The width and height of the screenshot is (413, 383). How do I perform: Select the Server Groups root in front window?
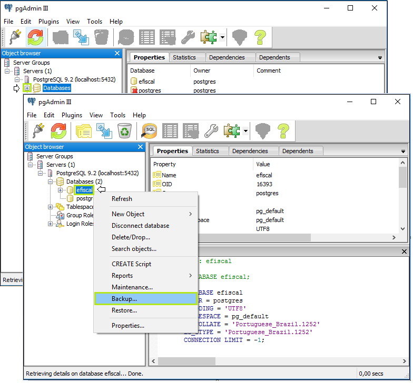[x=50, y=156]
